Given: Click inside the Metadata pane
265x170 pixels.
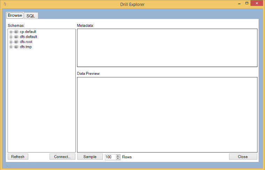Looking at the screenshot, I should point(167,48).
